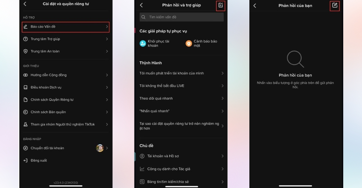Click Hướng dẫn Cộng đồng text
Viewport: 362px width, 188px height.
click(x=49, y=75)
